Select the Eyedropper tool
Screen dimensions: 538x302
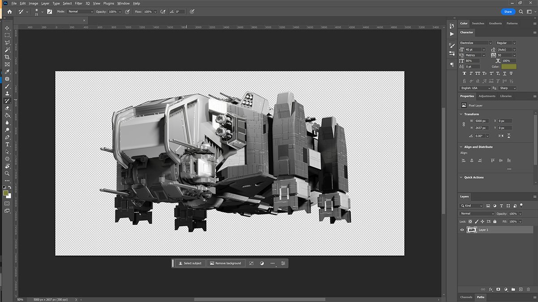coord(7,72)
